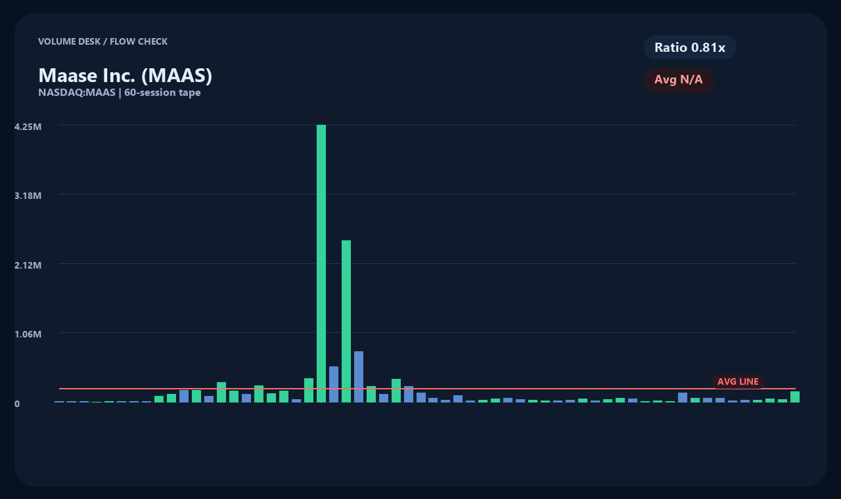The height and width of the screenshot is (499, 841).
Task: Select the Maase Inc. (MAAS) title
Action: coord(125,76)
